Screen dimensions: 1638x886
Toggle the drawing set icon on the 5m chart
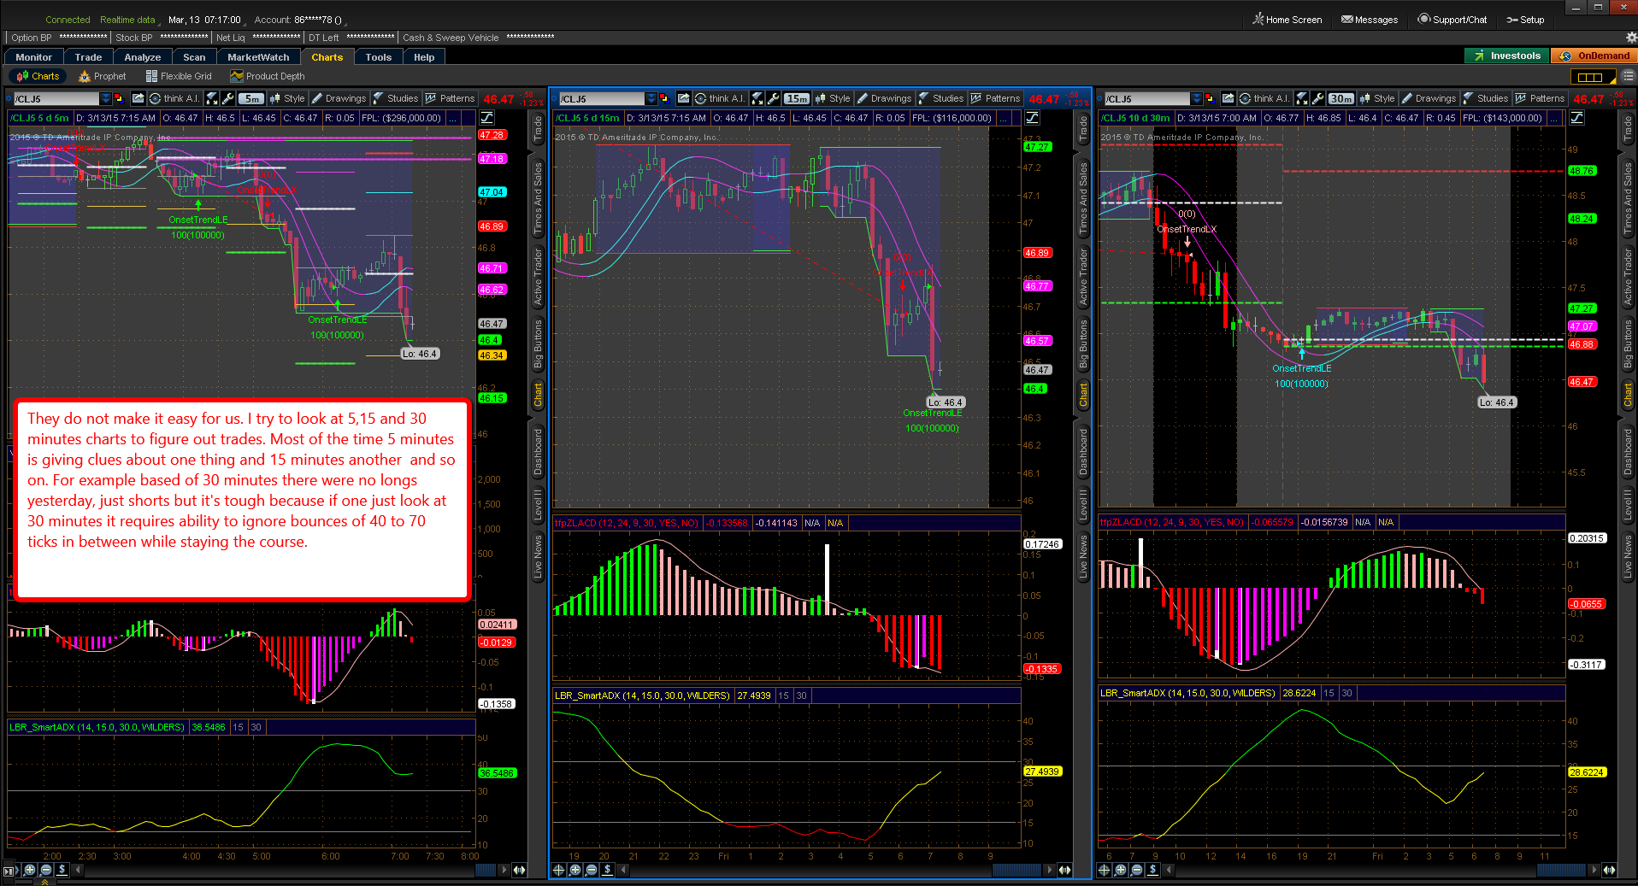pos(487,118)
